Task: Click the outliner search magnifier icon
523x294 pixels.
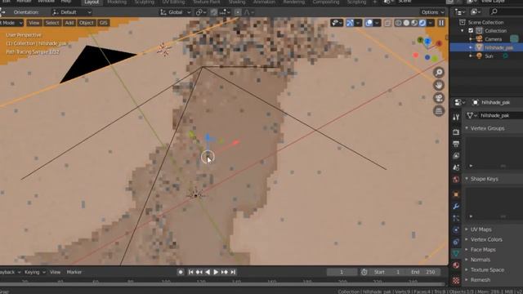Action: (x=494, y=12)
